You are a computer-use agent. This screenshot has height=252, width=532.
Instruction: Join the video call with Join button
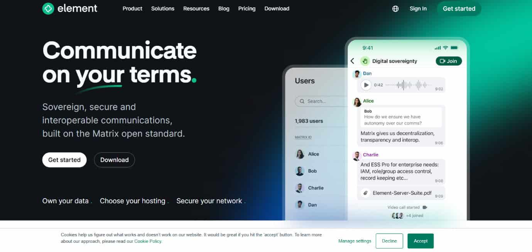click(449, 61)
